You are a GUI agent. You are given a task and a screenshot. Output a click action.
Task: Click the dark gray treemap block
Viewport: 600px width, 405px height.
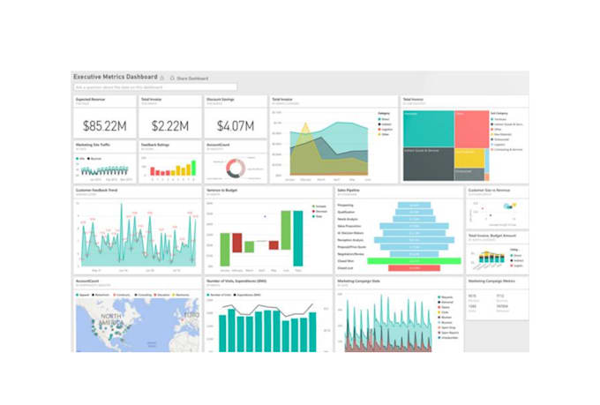pos(429,165)
